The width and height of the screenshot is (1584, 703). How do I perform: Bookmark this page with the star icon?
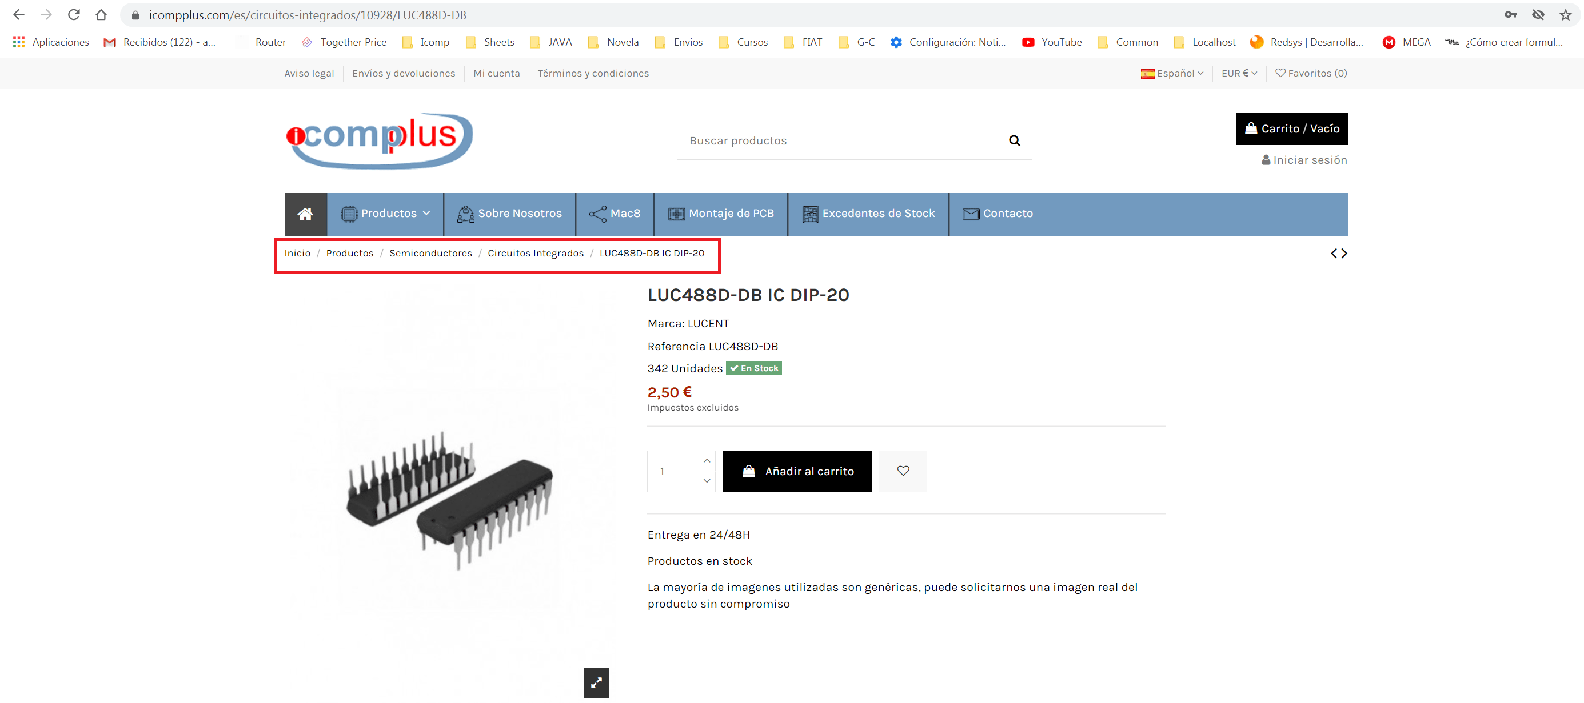[1565, 14]
